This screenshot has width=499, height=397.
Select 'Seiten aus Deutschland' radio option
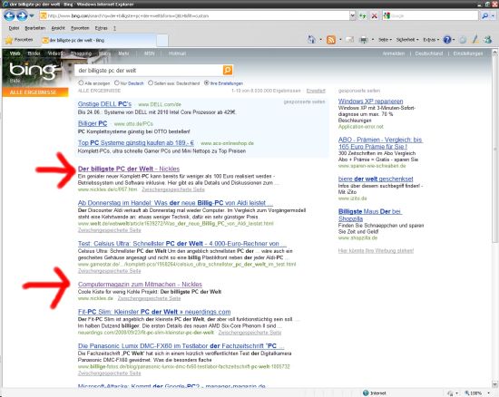click(151, 83)
